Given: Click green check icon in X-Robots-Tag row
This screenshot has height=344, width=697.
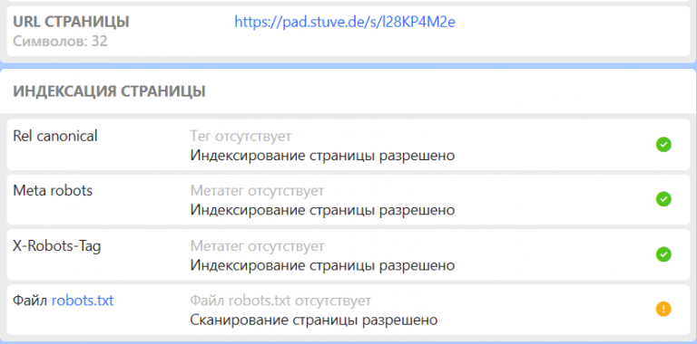Looking at the screenshot, I should pos(663,254).
